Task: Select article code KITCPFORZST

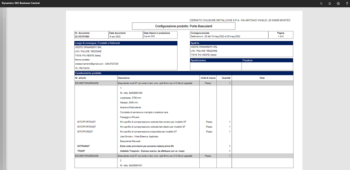Action: pyautogui.click(x=85, y=132)
